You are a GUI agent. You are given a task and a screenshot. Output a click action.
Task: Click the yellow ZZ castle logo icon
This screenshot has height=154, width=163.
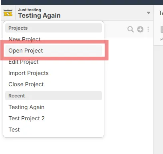click(x=8, y=13)
